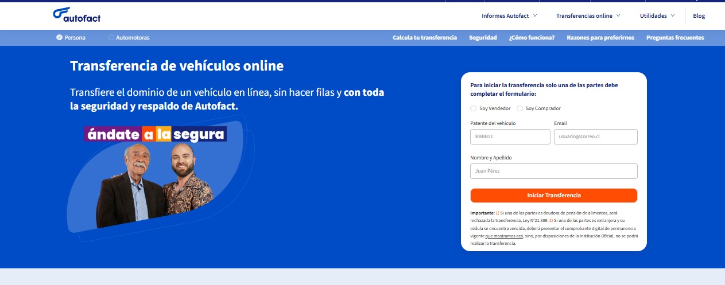Screen dimensions: 725x285
Task: Go to ¿Cómo funciona? section
Action: coord(532,38)
